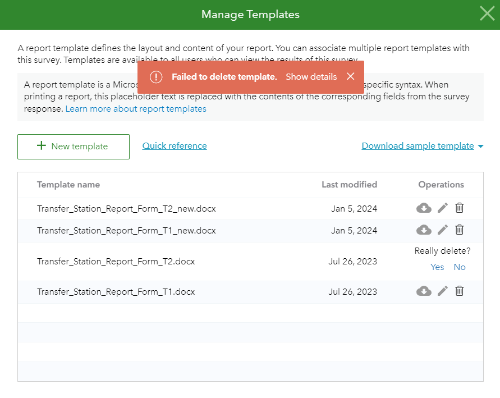500x398 pixels.
Task: Click the warning icon in the error banner
Action: pos(156,77)
